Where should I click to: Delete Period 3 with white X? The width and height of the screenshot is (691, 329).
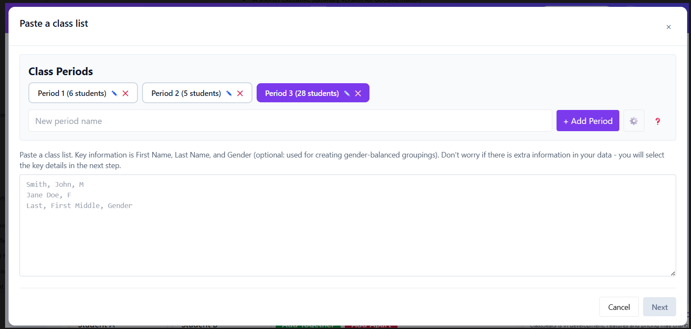tap(358, 93)
